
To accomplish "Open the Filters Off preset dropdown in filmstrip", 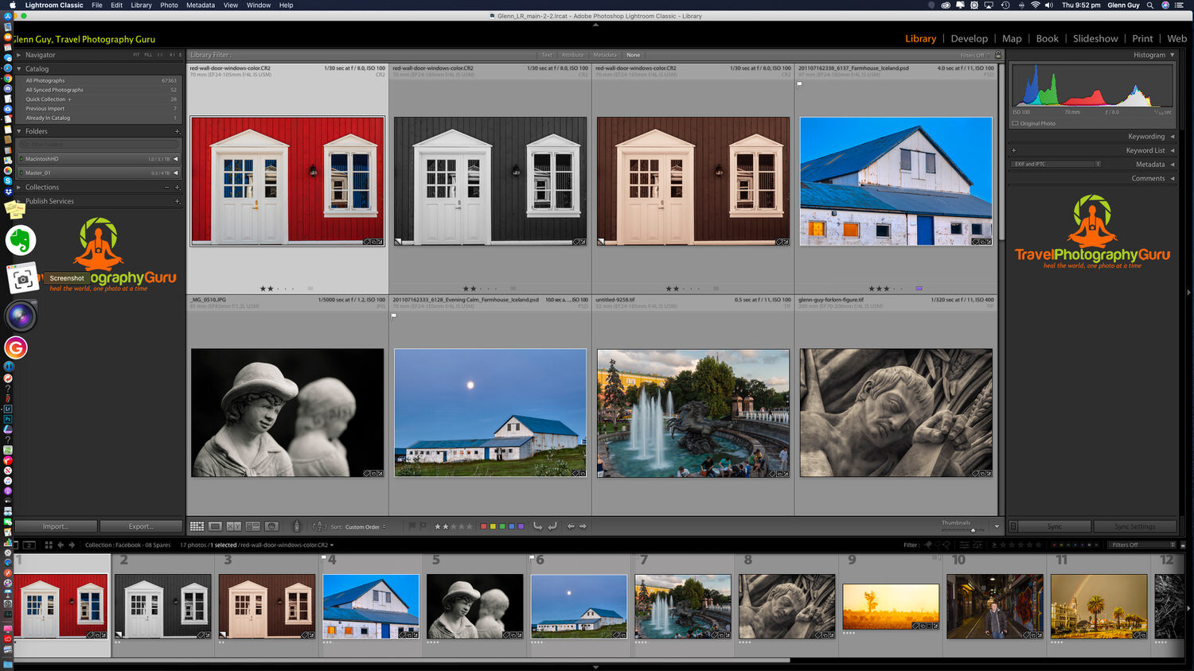I will [1141, 545].
